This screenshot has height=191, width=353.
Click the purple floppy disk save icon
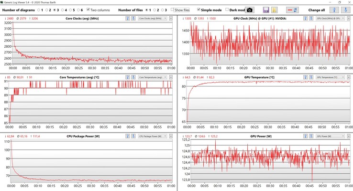click(266, 10)
